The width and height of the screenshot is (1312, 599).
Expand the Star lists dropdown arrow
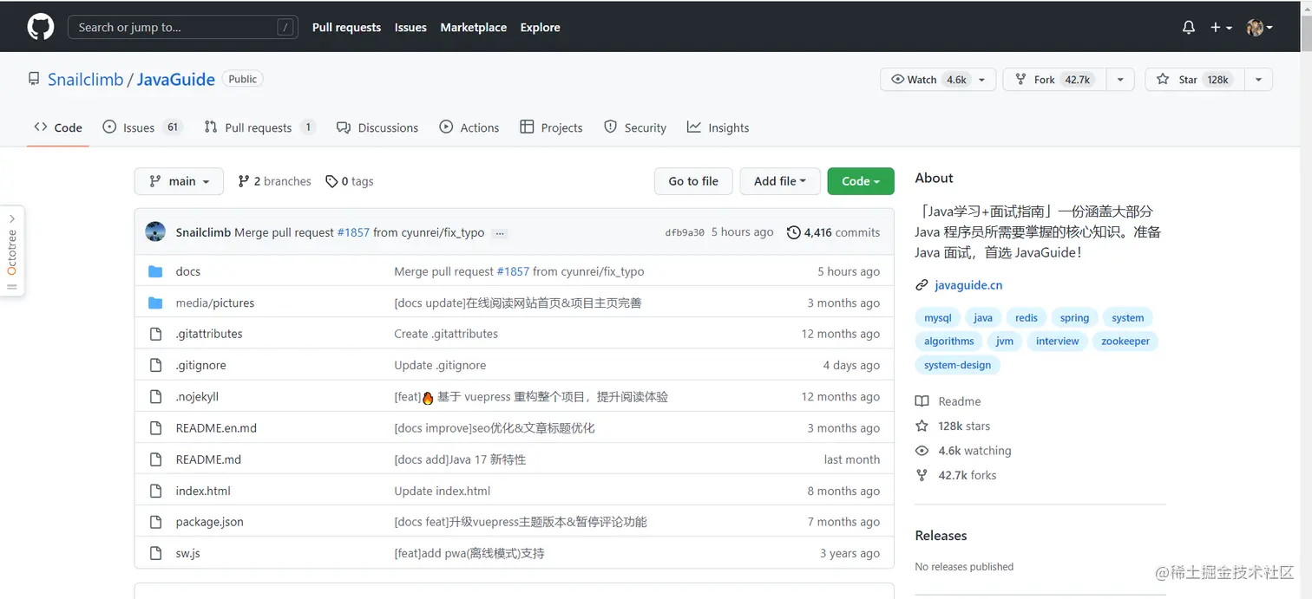(x=1258, y=80)
